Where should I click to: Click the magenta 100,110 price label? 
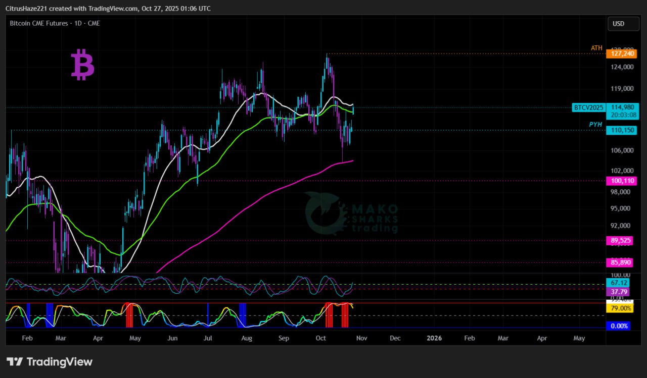point(622,181)
